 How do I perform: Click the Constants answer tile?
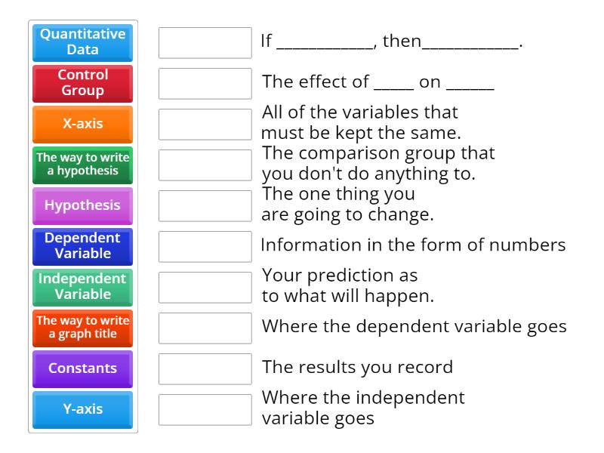coord(82,368)
